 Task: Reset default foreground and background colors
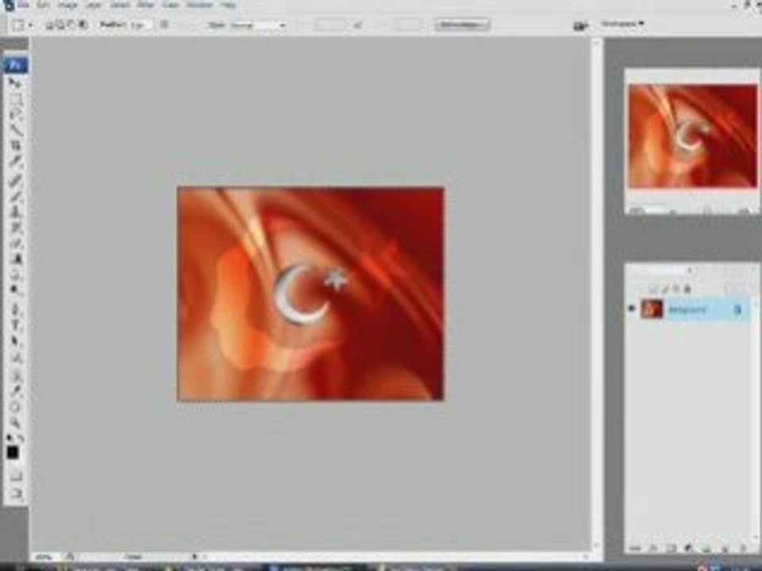click(10, 438)
